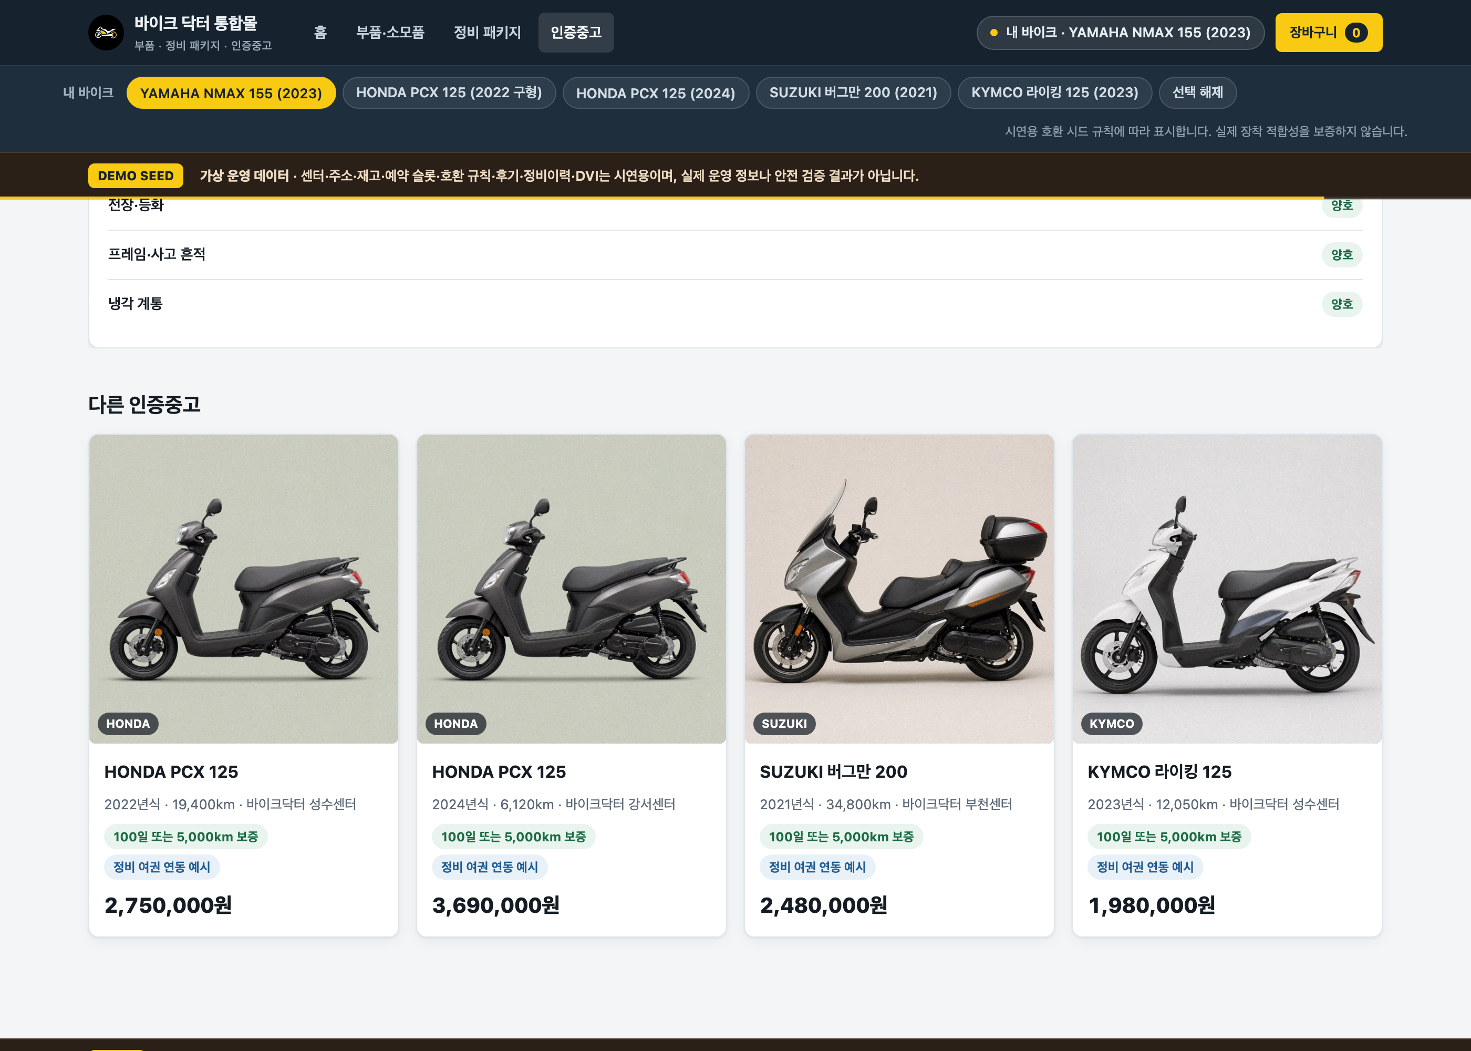Click the 내 바이크 label in chip bar

[x=89, y=92]
